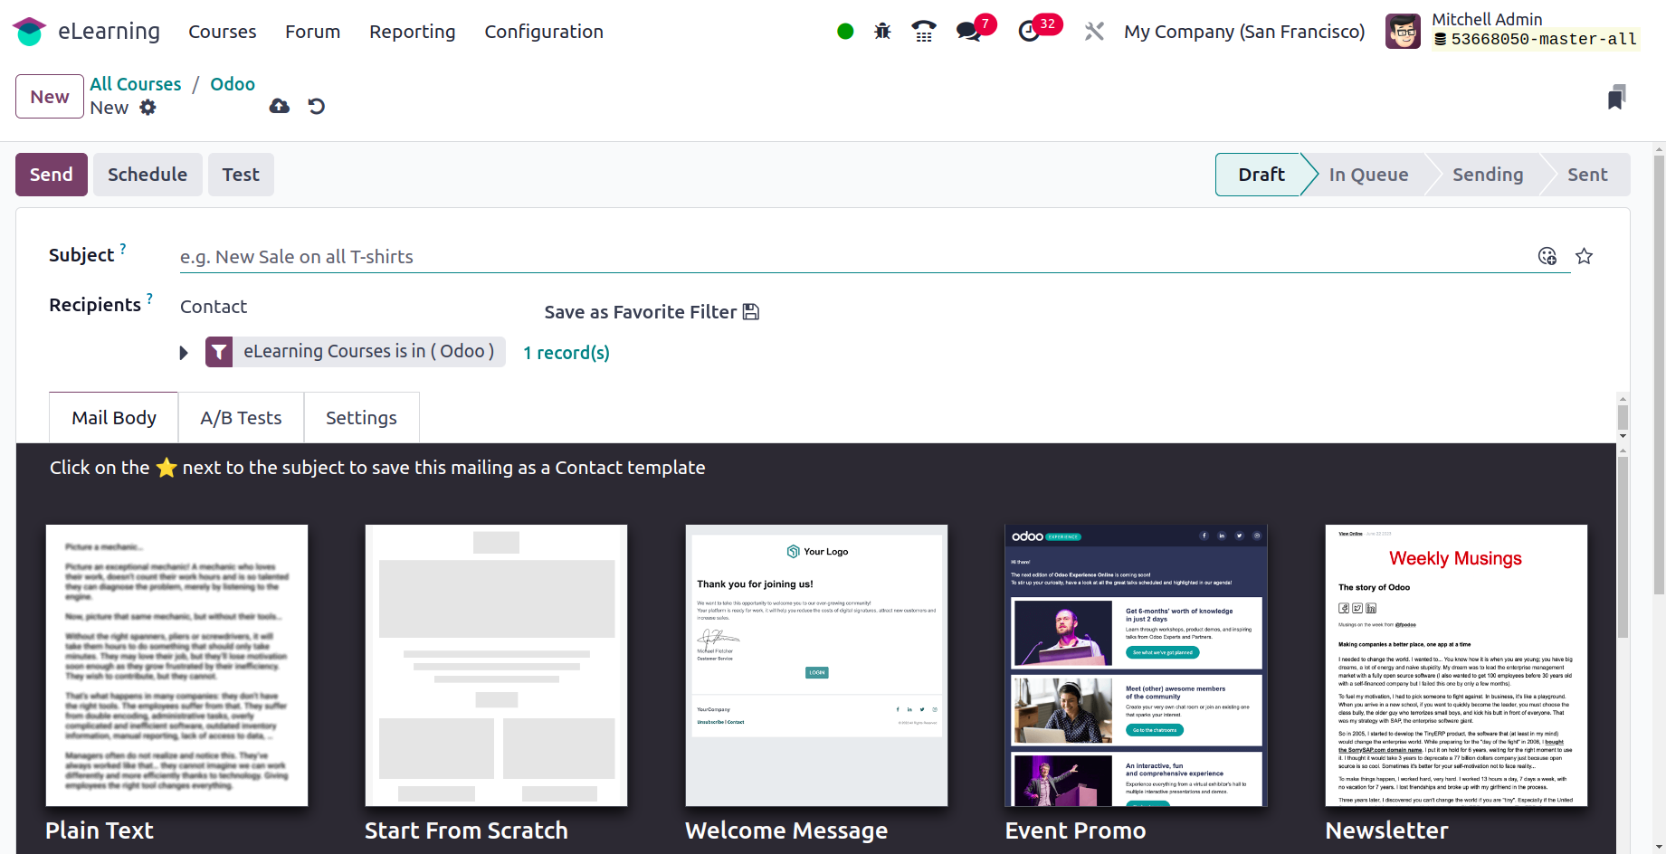1666x854 pixels.
Task: Choose the Plain Text template thumbnail
Action: tap(176, 666)
